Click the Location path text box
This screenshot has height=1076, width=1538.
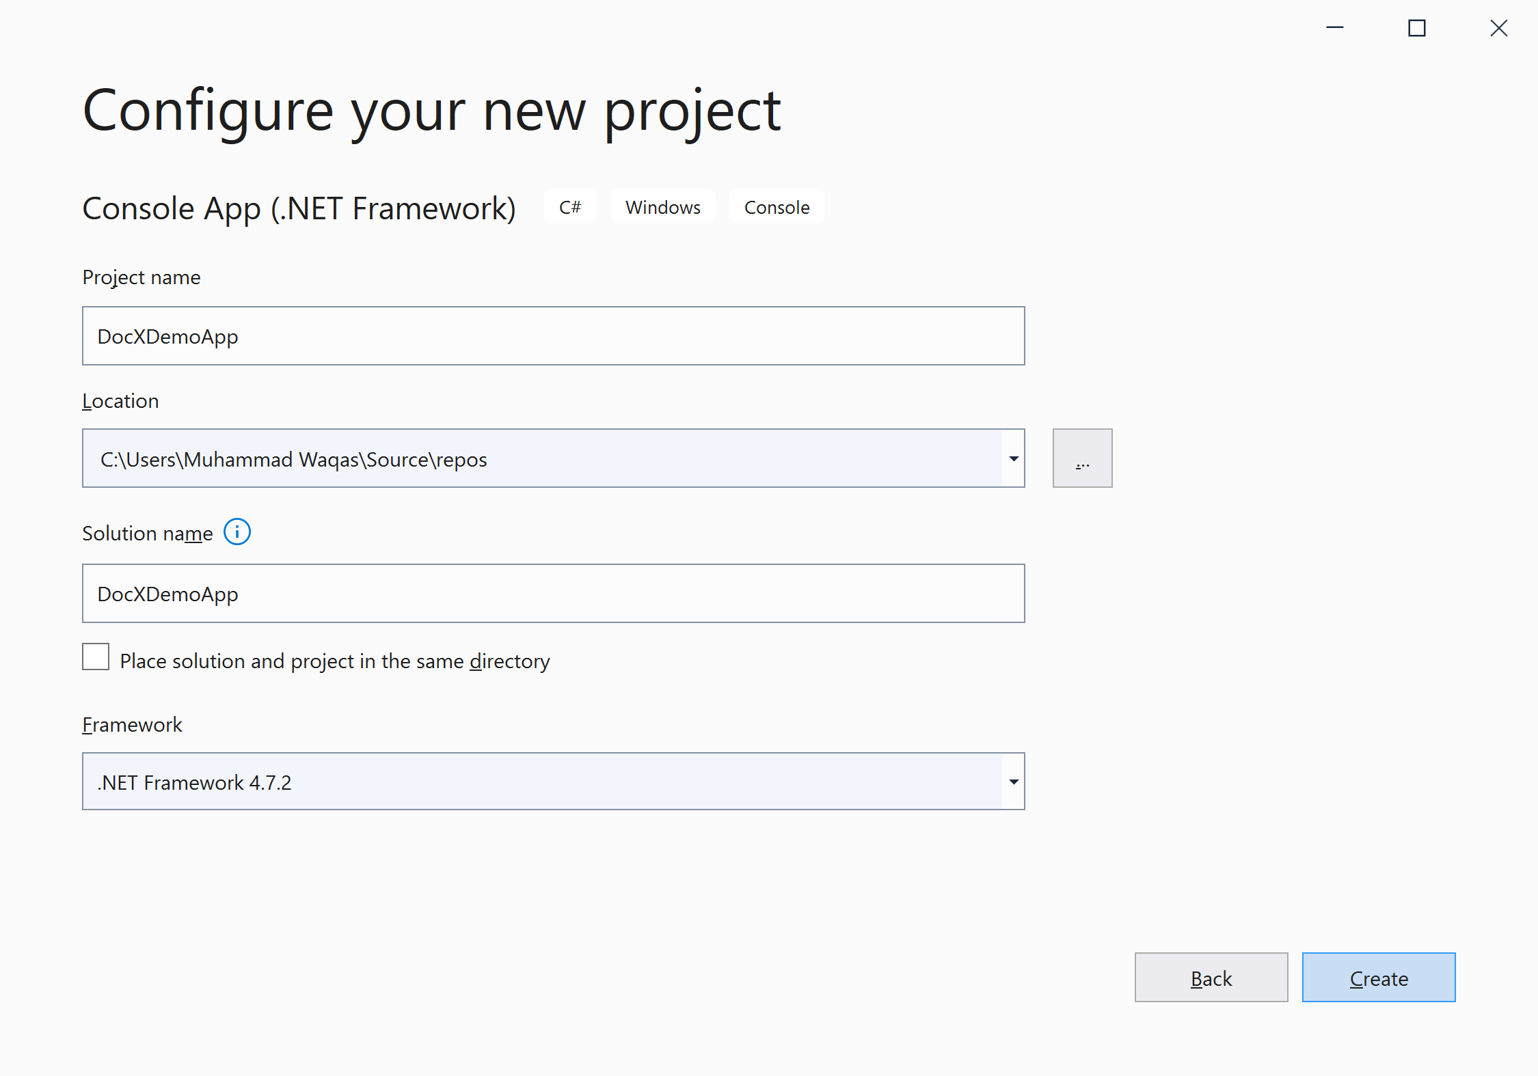pos(540,458)
